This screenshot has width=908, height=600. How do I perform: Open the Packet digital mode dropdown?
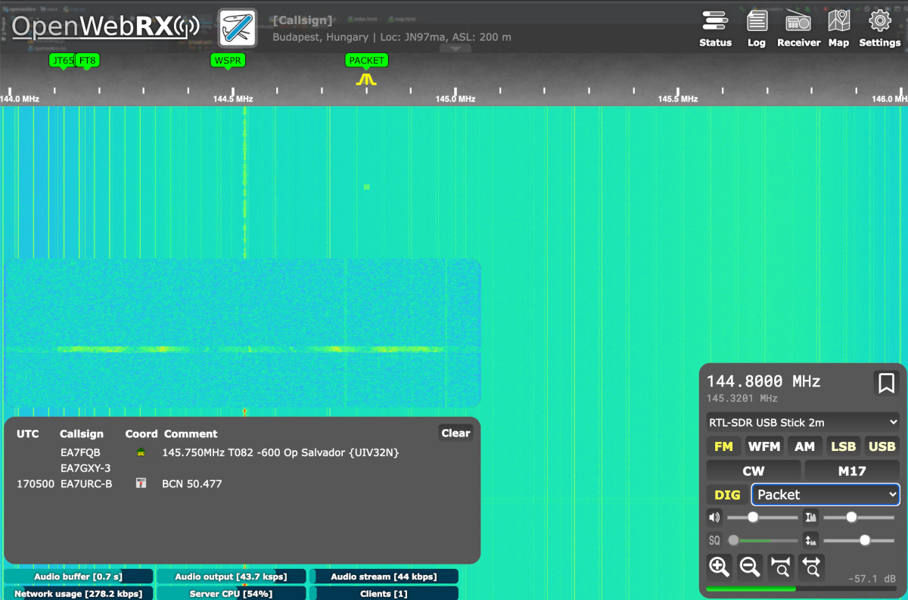click(825, 495)
